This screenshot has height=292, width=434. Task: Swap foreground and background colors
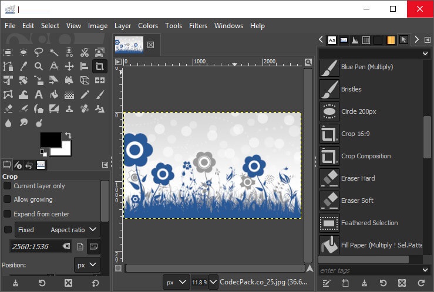pos(68,135)
